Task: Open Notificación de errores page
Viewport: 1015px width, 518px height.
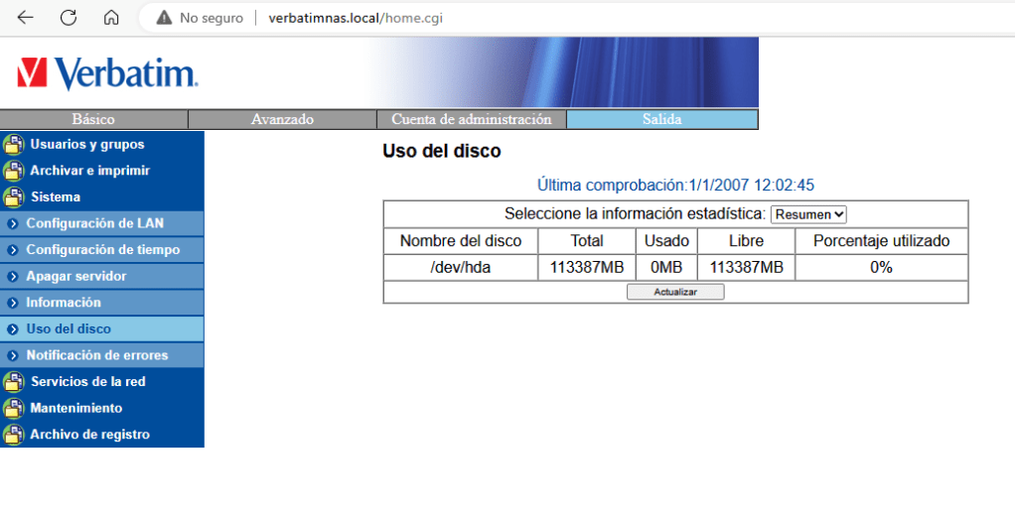Action: click(96, 355)
